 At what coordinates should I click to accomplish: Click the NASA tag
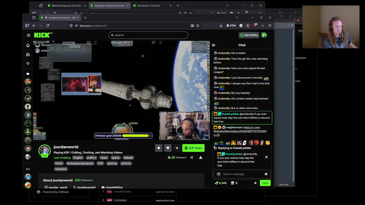59,163
